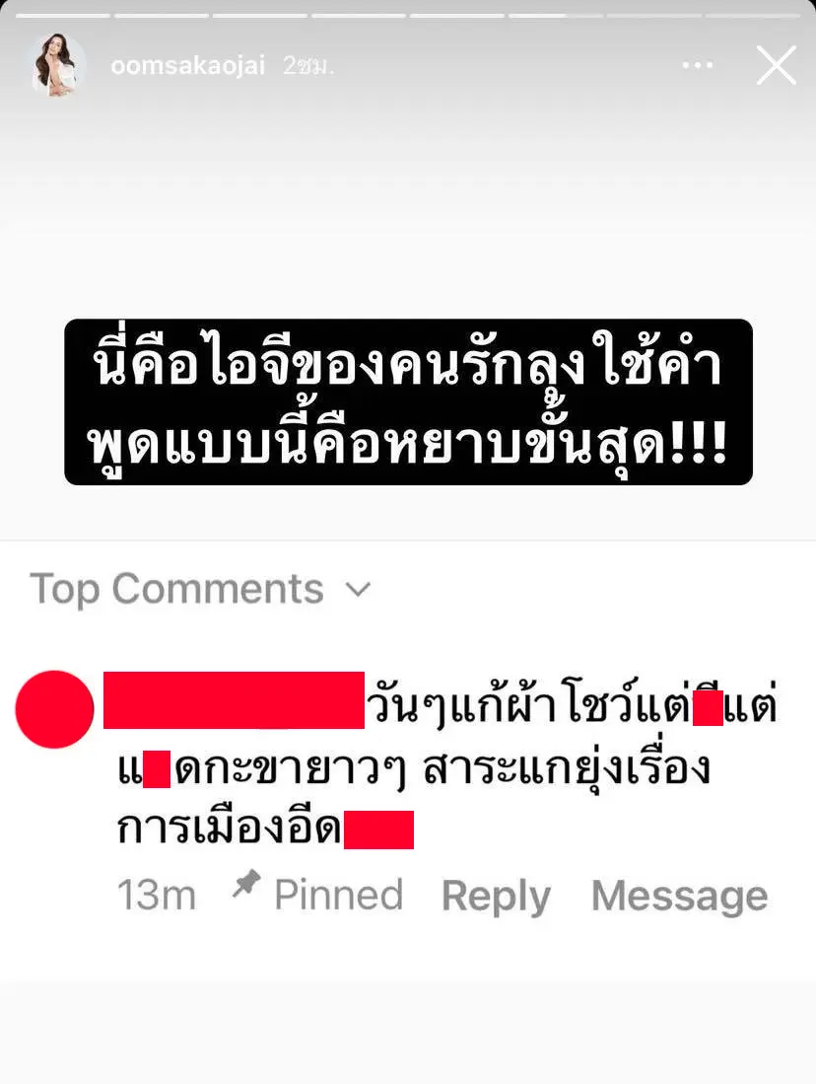
Task: Tap the oomsakaojai username
Action: [188, 66]
